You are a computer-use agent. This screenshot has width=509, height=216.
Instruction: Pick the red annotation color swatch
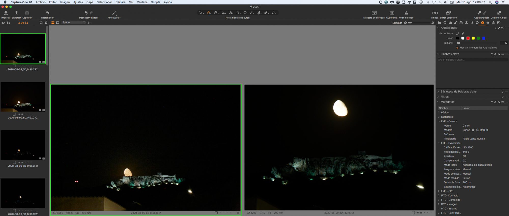pos(468,38)
